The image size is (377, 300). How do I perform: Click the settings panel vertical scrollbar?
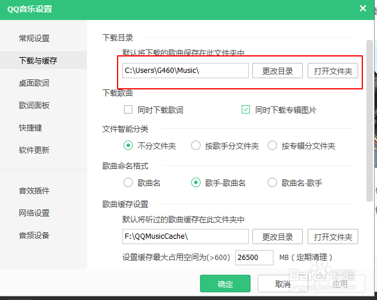click(369, 121)
